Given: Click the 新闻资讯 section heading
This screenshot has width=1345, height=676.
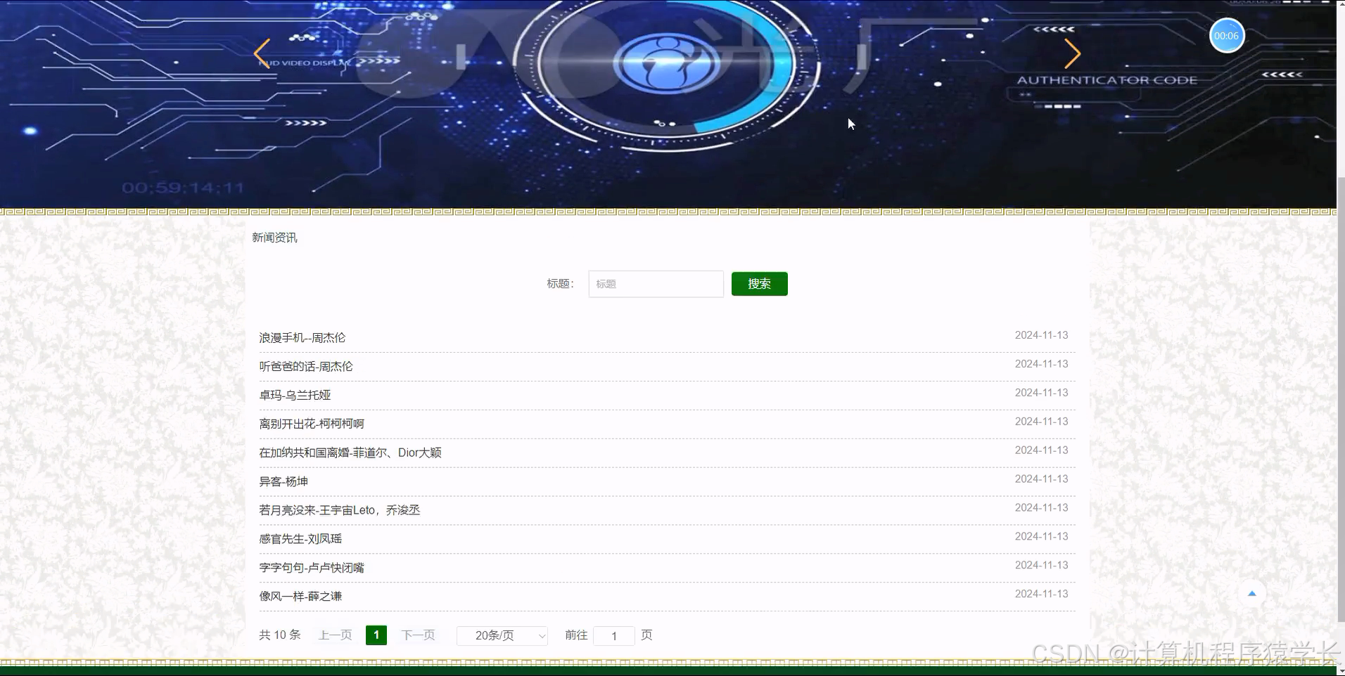Looking at the screenshot, I should tap(274, 237).
